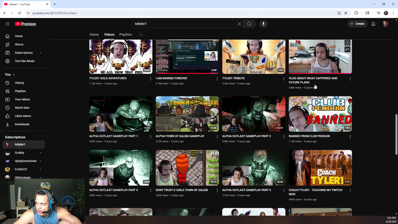Open the loltyler1 subscription
This screenshot has width=398, height=224.
pos(24,144)
